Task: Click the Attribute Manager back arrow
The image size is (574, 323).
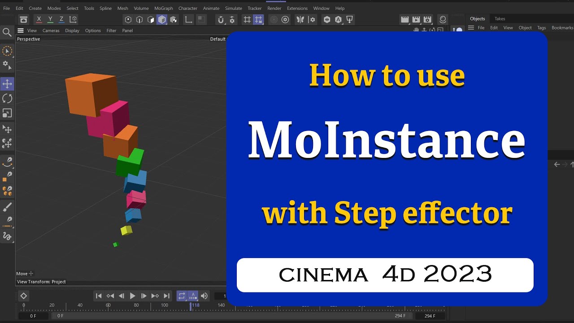Action: click(557, 165)
